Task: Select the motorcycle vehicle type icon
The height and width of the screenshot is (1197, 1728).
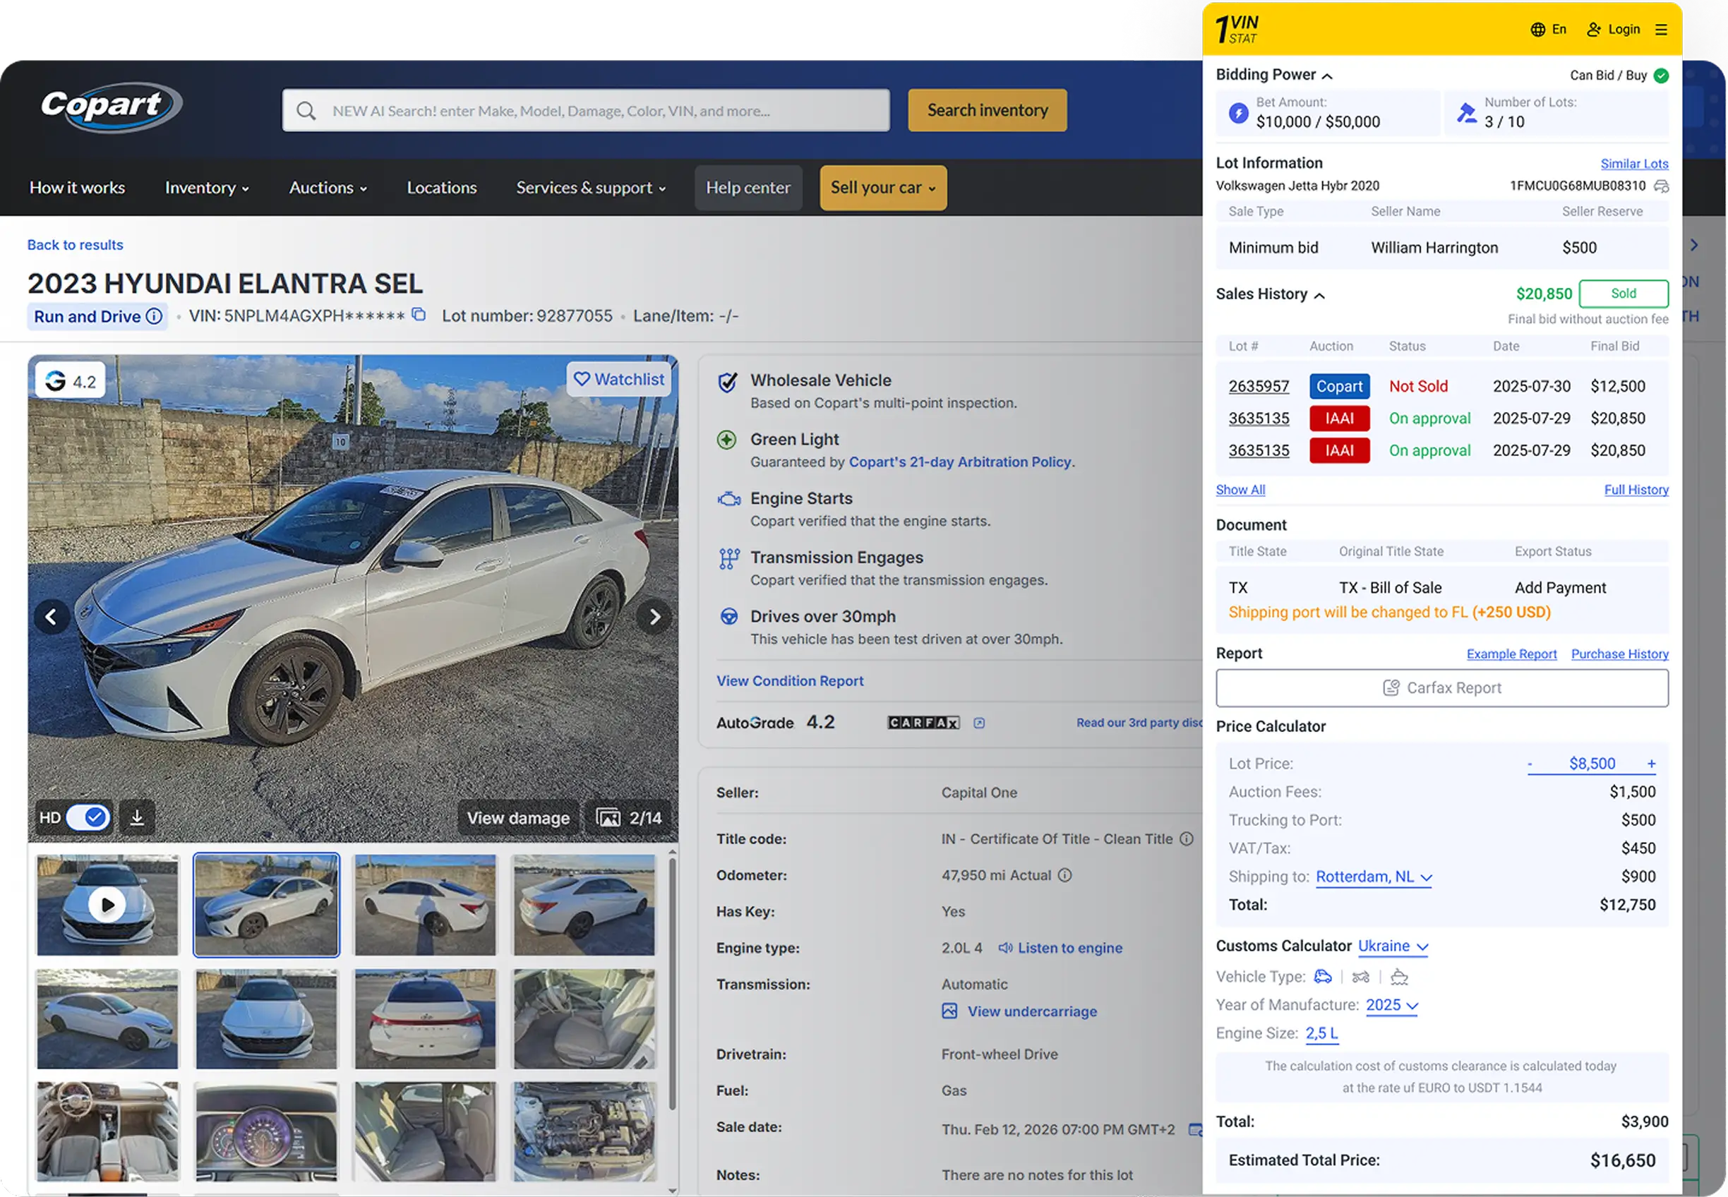Action: (1360, 977)
